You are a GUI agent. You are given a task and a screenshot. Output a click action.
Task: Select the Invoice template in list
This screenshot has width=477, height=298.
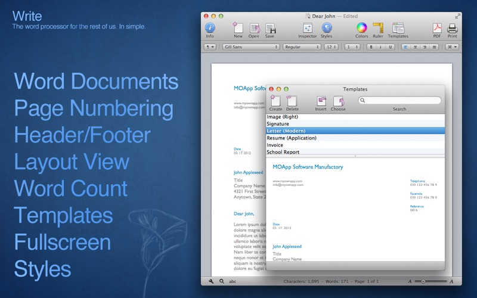coord(275,145)
